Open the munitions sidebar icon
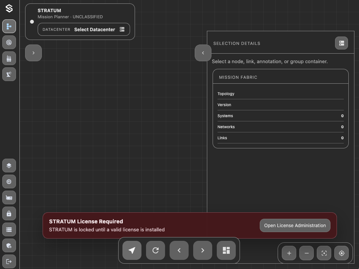This screenshot has height=269, width=359. [9, 59]
